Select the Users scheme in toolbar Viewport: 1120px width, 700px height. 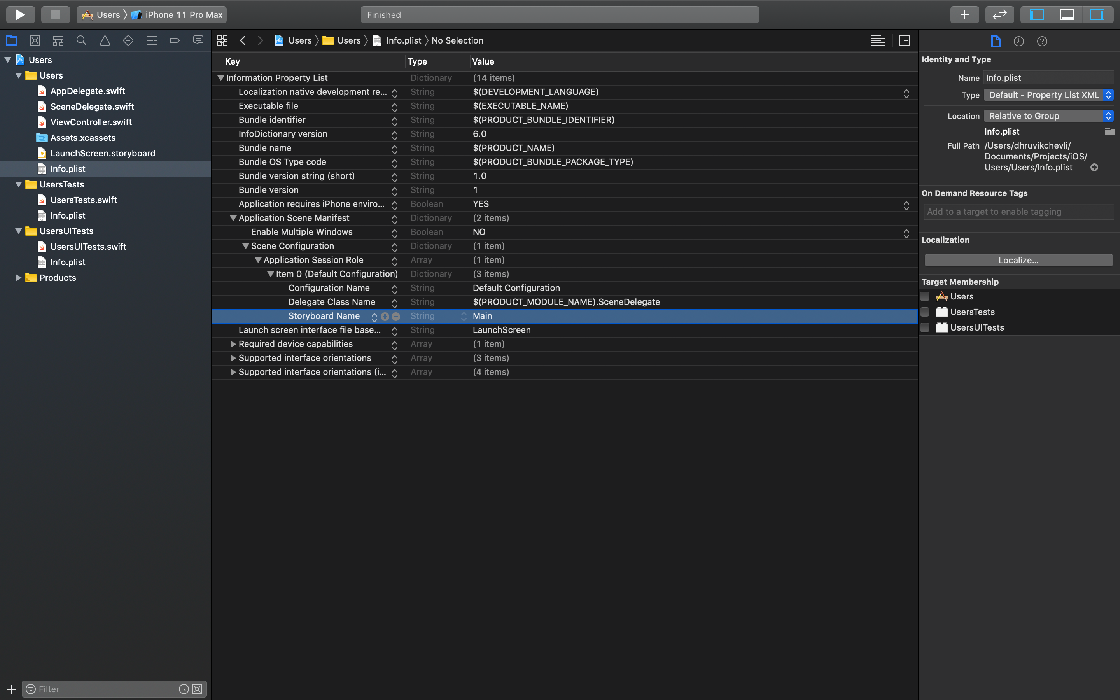[x=101, y=15]
